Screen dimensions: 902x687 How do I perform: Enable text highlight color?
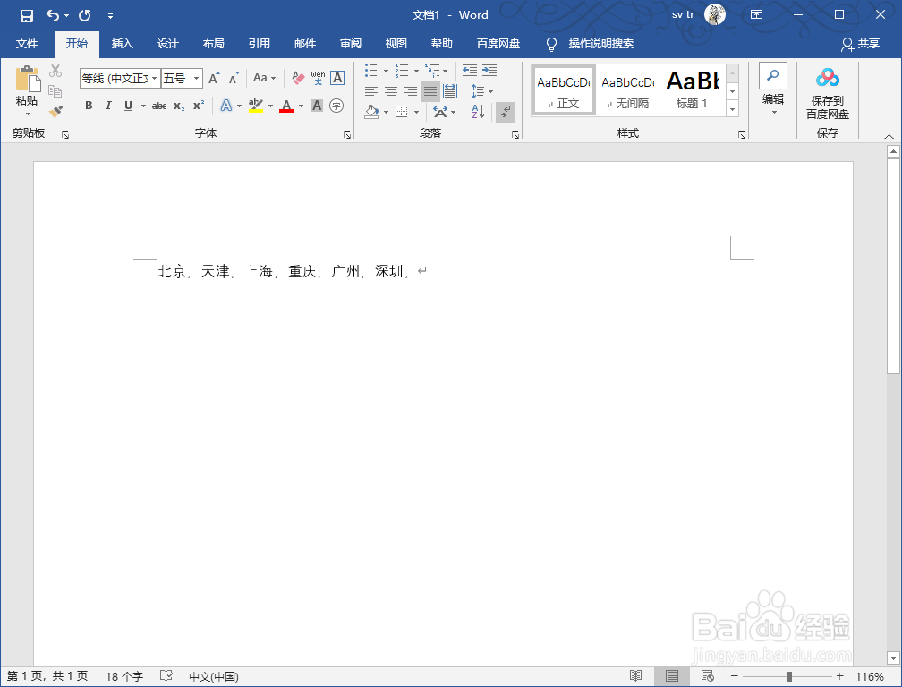[257, 106]
